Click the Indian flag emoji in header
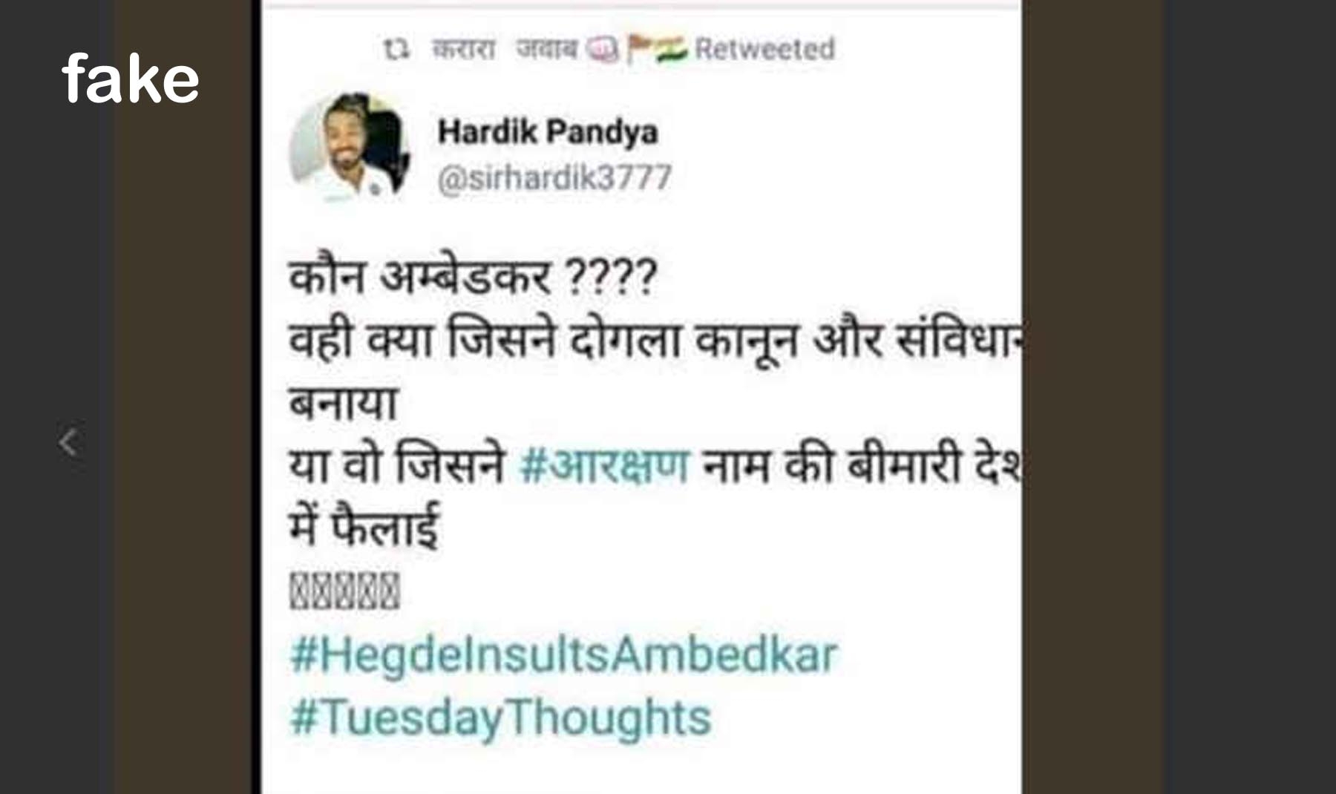1336x794 pixels. click(x=672, y=49)
